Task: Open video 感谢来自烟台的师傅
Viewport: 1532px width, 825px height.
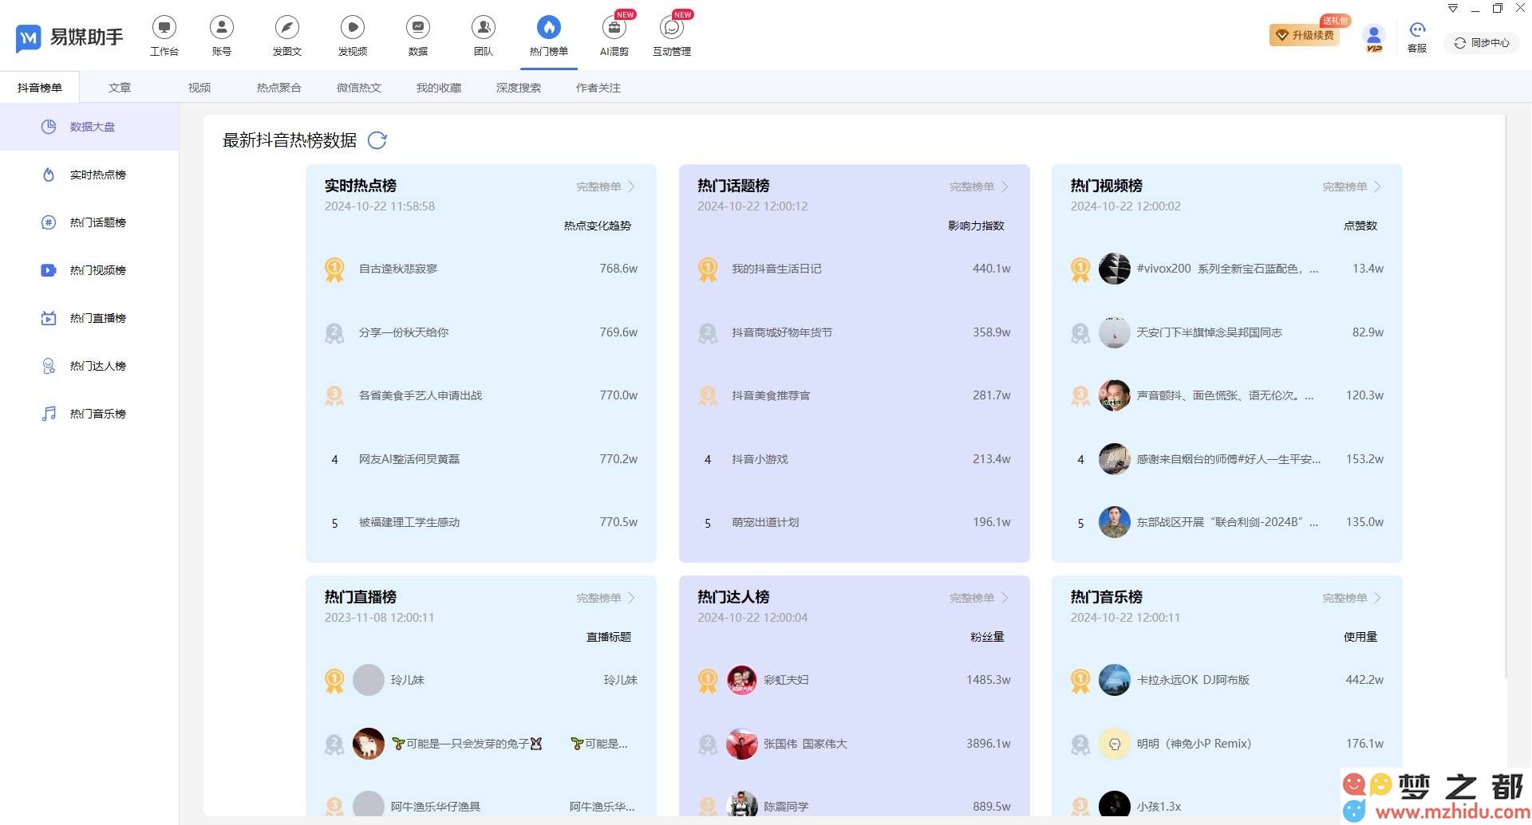Action: tap(1228, 459)
